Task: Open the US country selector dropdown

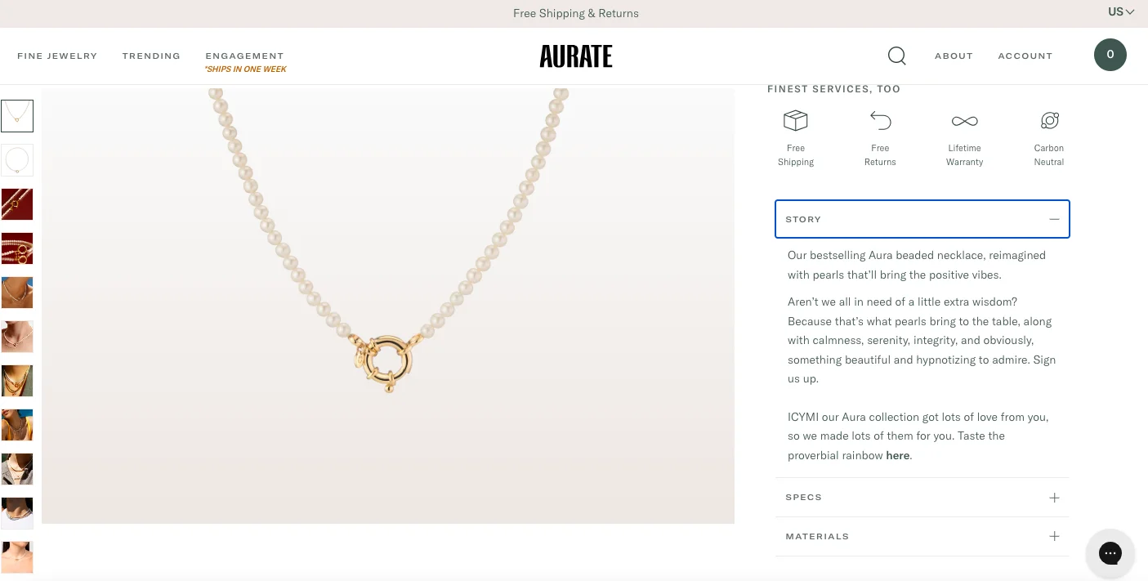Action: click(1121, 12)
